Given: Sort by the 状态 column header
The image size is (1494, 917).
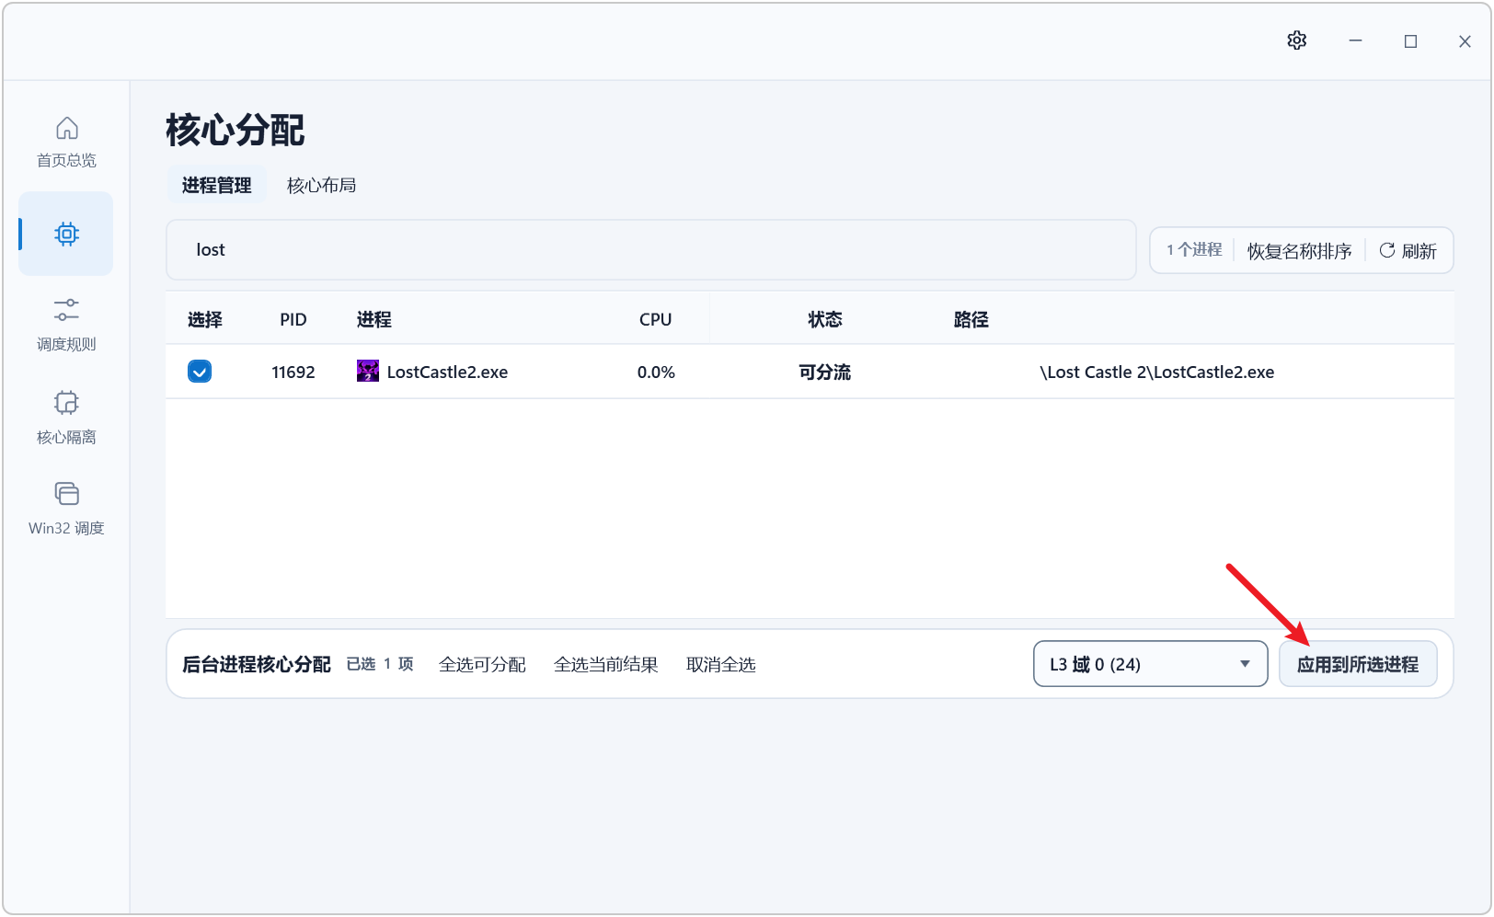Looking at the screenshot, I should pyautogui.click(x=825, y=319).
